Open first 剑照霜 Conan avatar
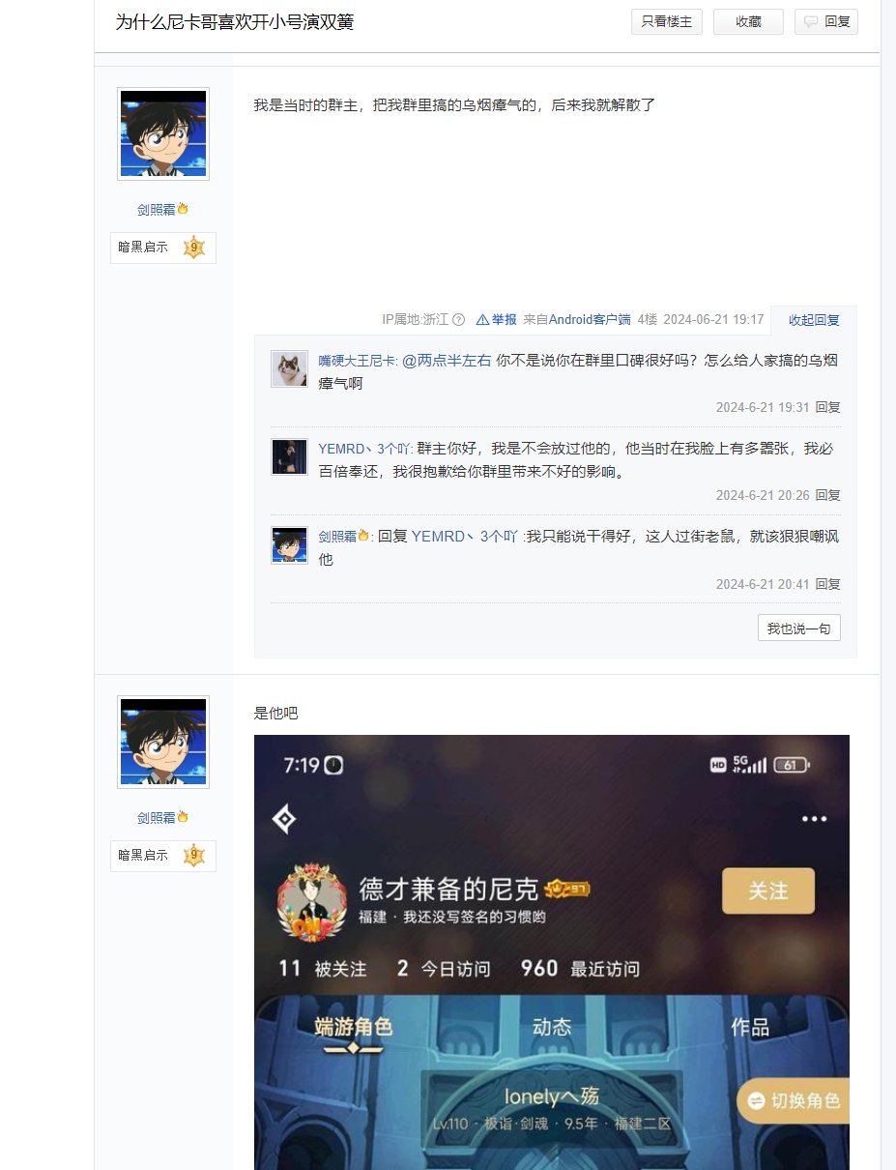 pos(163,133)
